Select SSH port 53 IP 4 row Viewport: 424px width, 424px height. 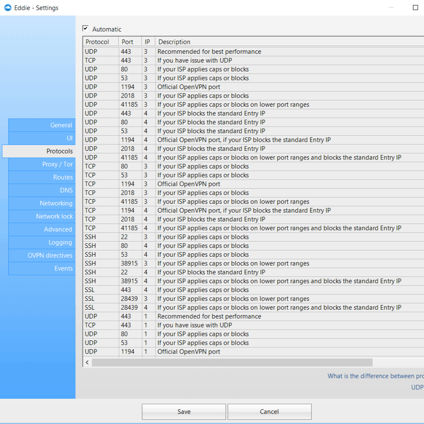pos(253,255)
